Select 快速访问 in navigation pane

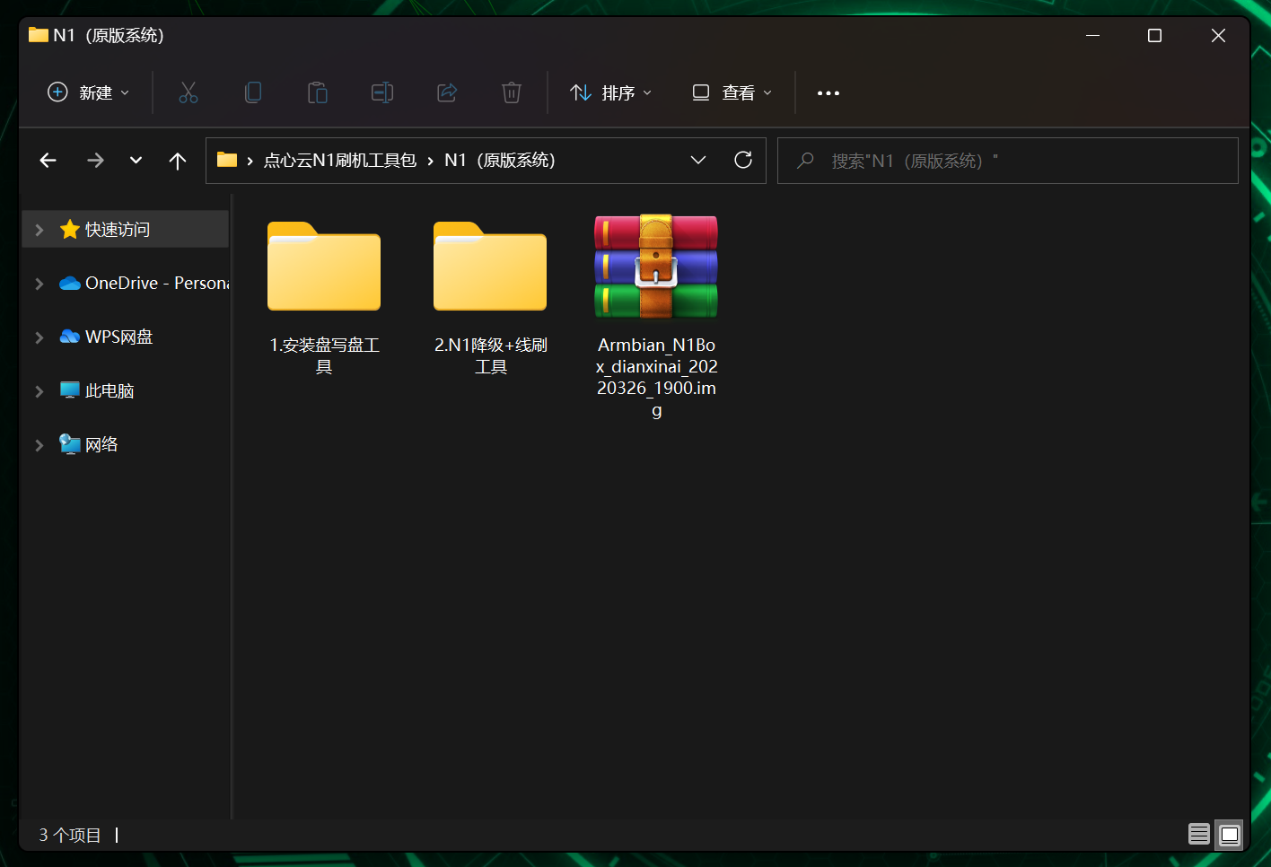(x=126, y=230)
